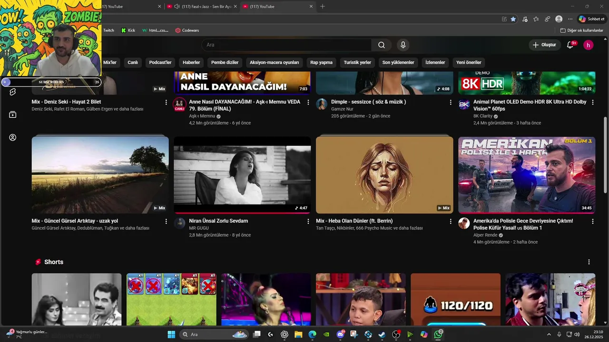Screen dimensions: 609x342
Task: Click the YouTube search input field
Action: [x=286, y=45]
